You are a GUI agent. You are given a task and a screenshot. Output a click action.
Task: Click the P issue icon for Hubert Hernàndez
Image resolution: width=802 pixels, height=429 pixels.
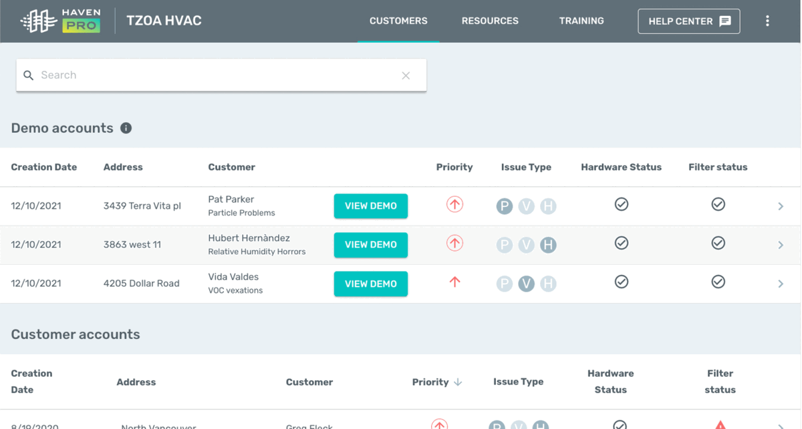505,245
